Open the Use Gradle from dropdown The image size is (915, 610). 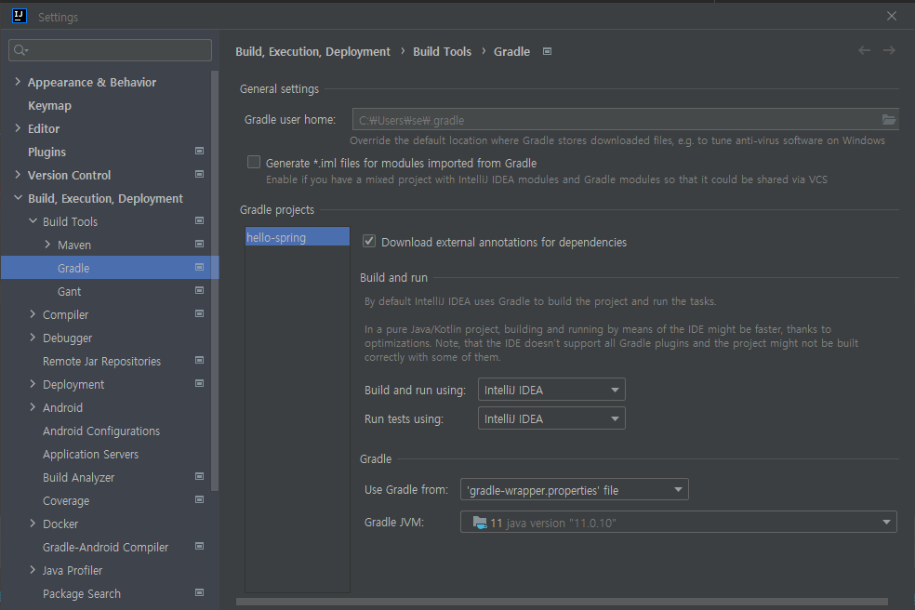point(575,490)
